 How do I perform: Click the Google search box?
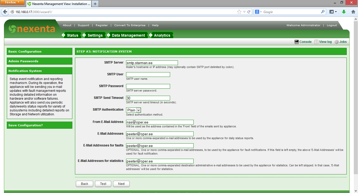pyautogui.click(x=291, y=12)
